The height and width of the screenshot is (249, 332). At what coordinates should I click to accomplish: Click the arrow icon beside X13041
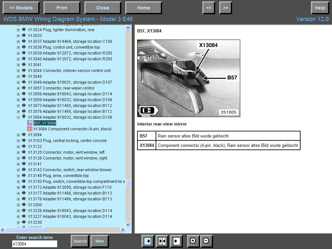(x=24, y=65)
